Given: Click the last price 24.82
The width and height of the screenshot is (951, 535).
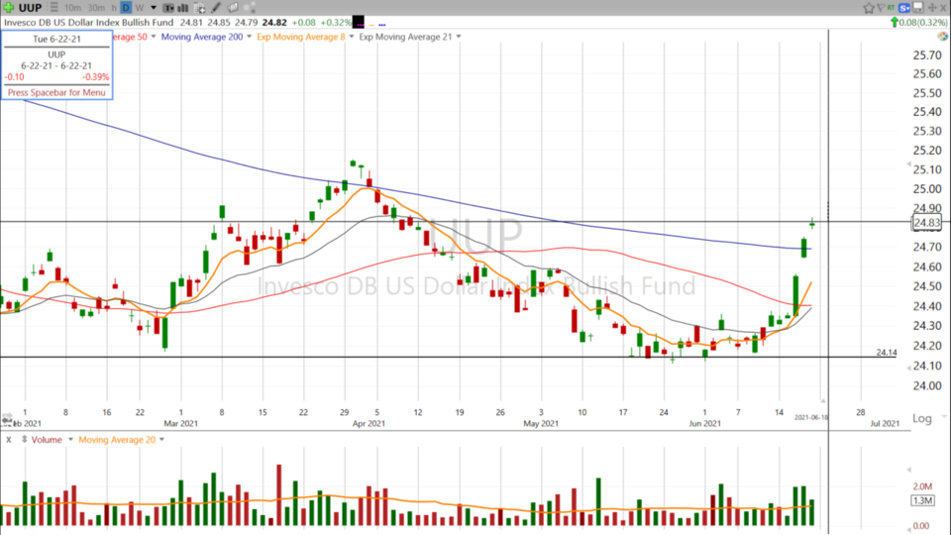Looking at the screenshot, I should coord(274,23).
